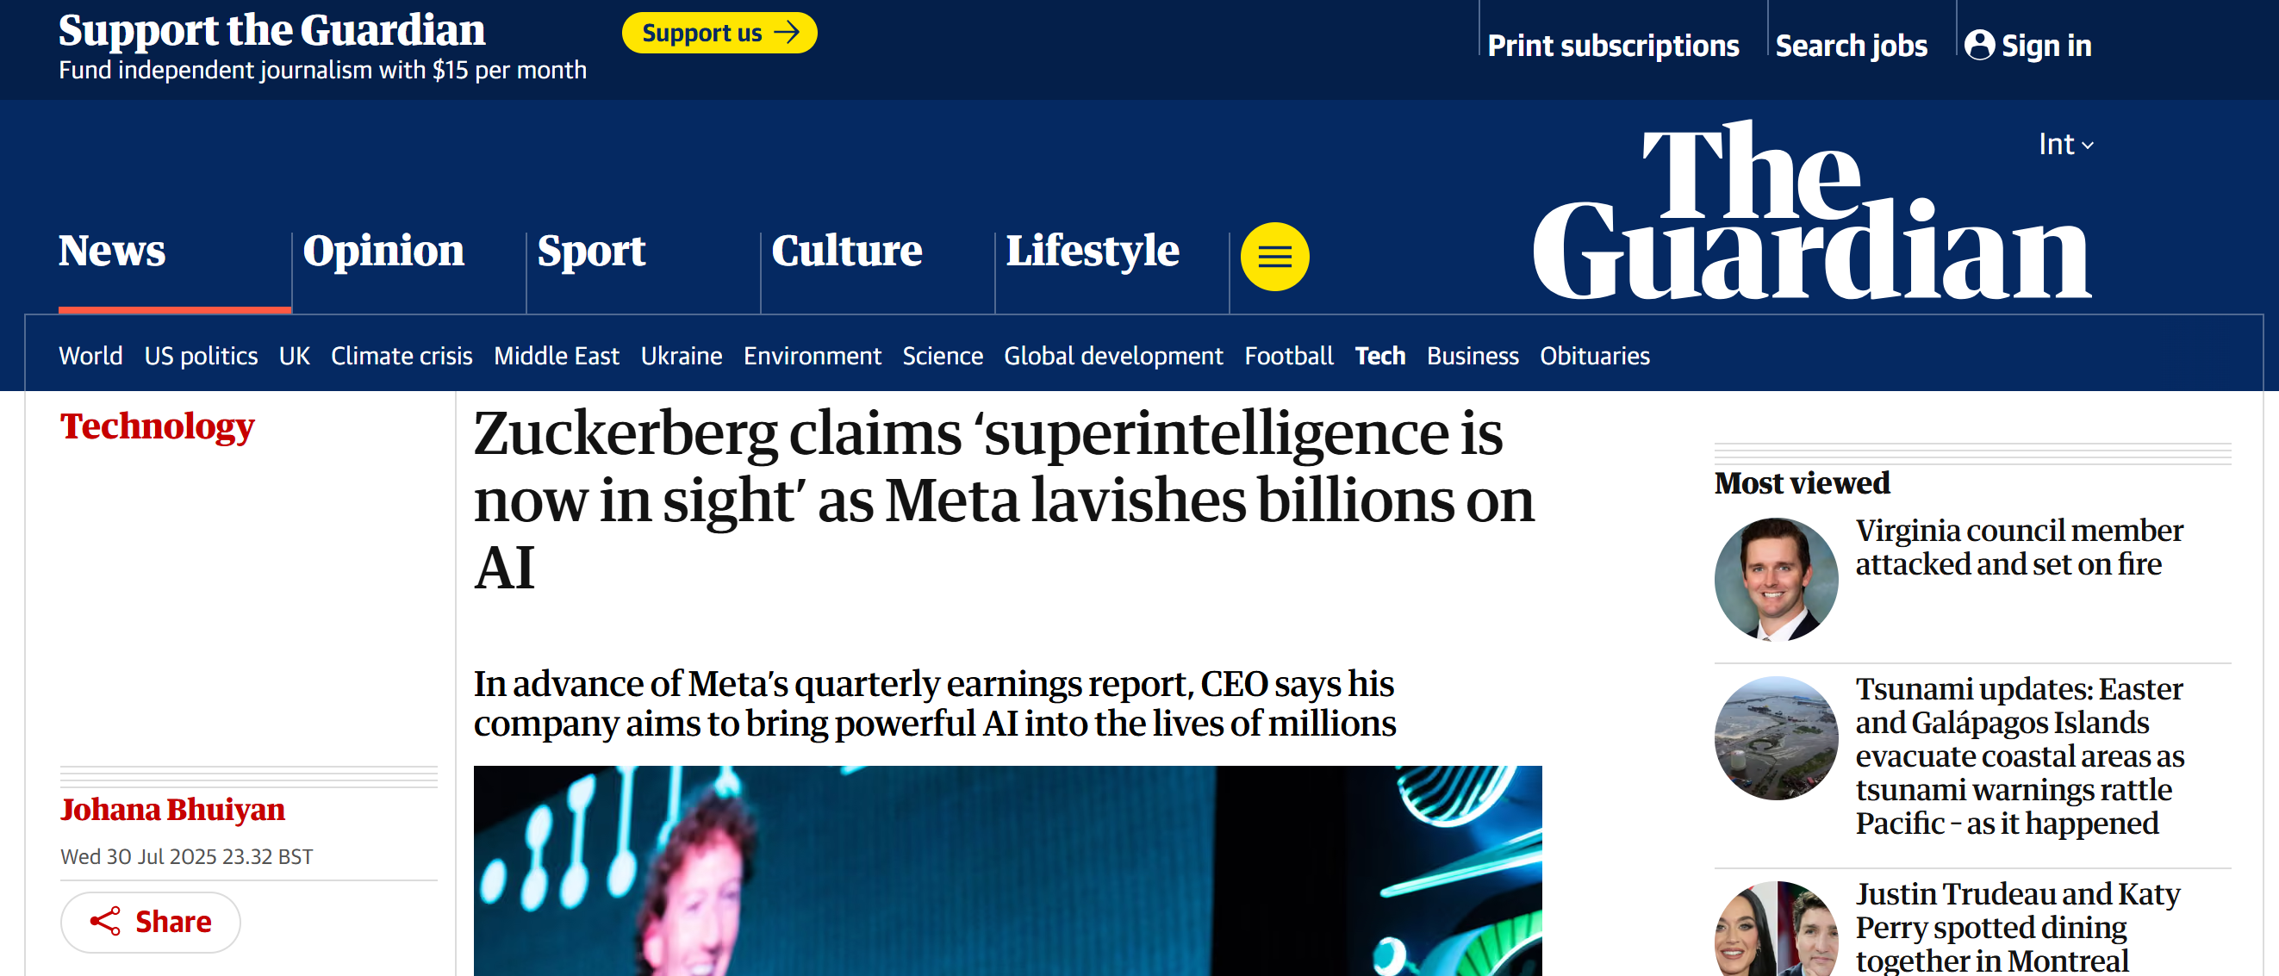The image size is (2279, 976).
Task: Open Justin Trudeau and Katy Perry story
Action: (x=2017, y=926)
